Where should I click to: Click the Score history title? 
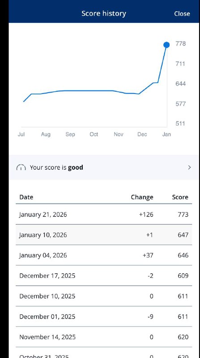[104, 13]
